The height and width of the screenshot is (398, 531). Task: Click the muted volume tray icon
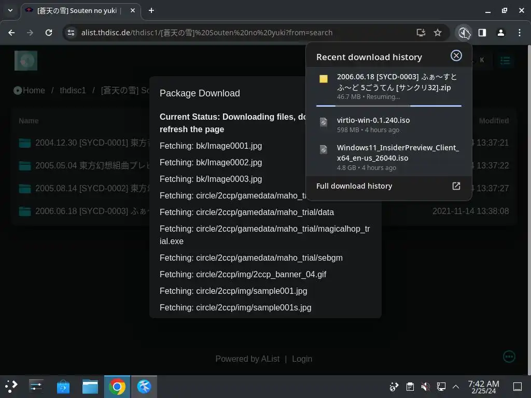pyautogui.click(x=425, y=387)
